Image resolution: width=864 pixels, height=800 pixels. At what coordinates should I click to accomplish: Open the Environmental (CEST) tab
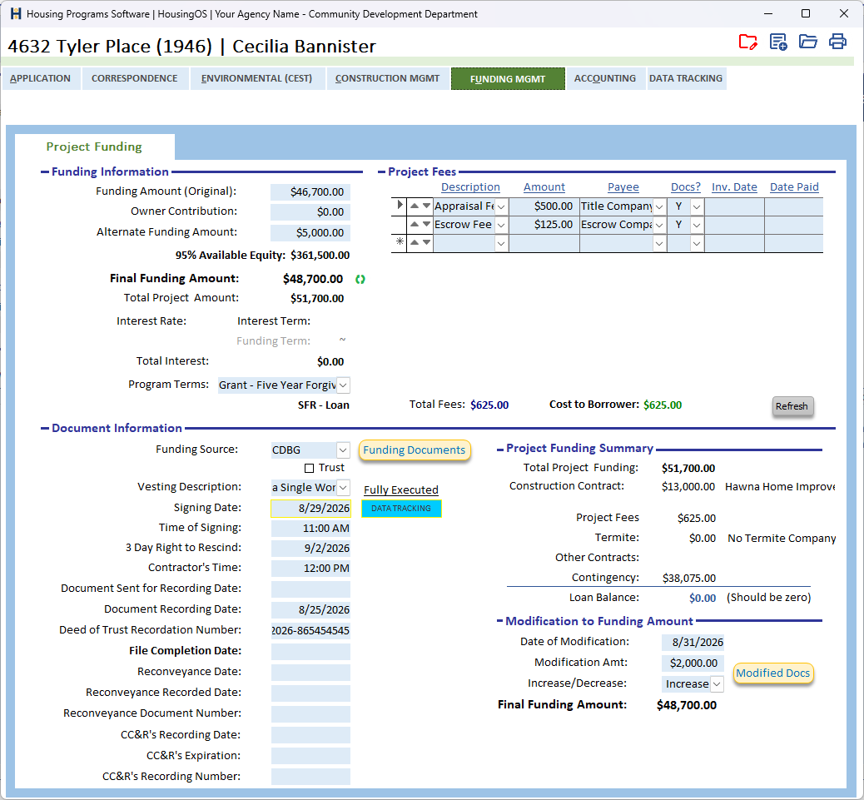tap(256, 78)
